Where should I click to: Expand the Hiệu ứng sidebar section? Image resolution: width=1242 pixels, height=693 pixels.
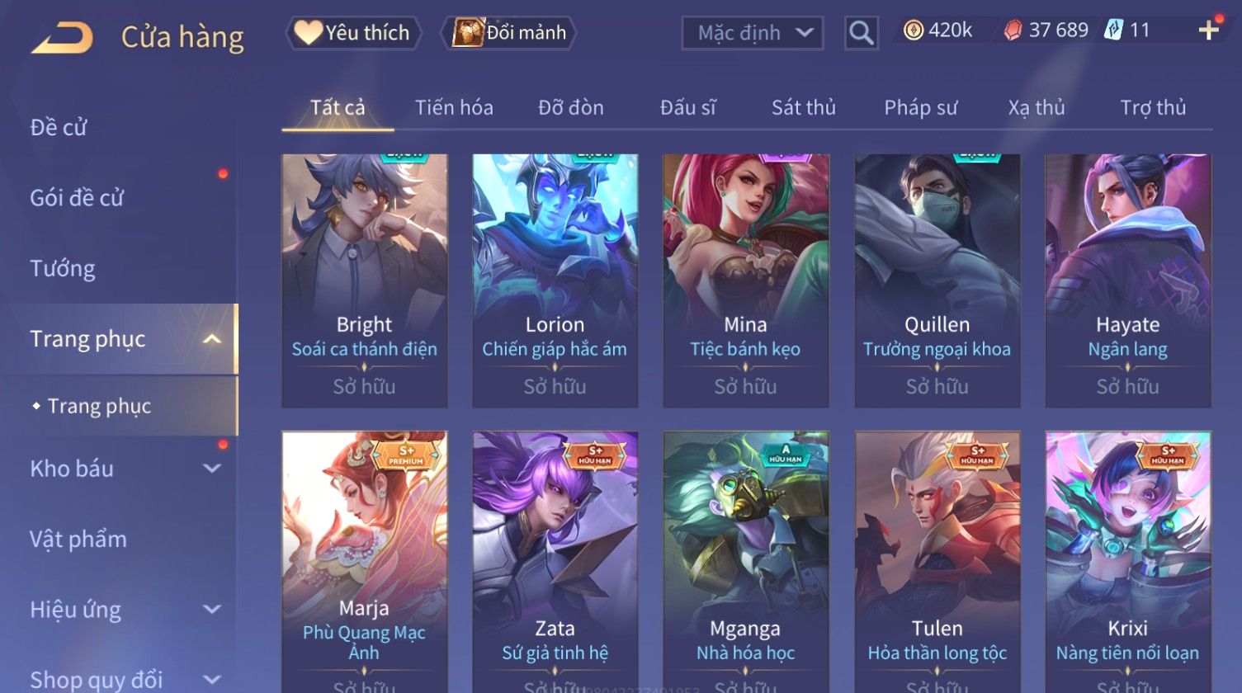pos(212,610)
